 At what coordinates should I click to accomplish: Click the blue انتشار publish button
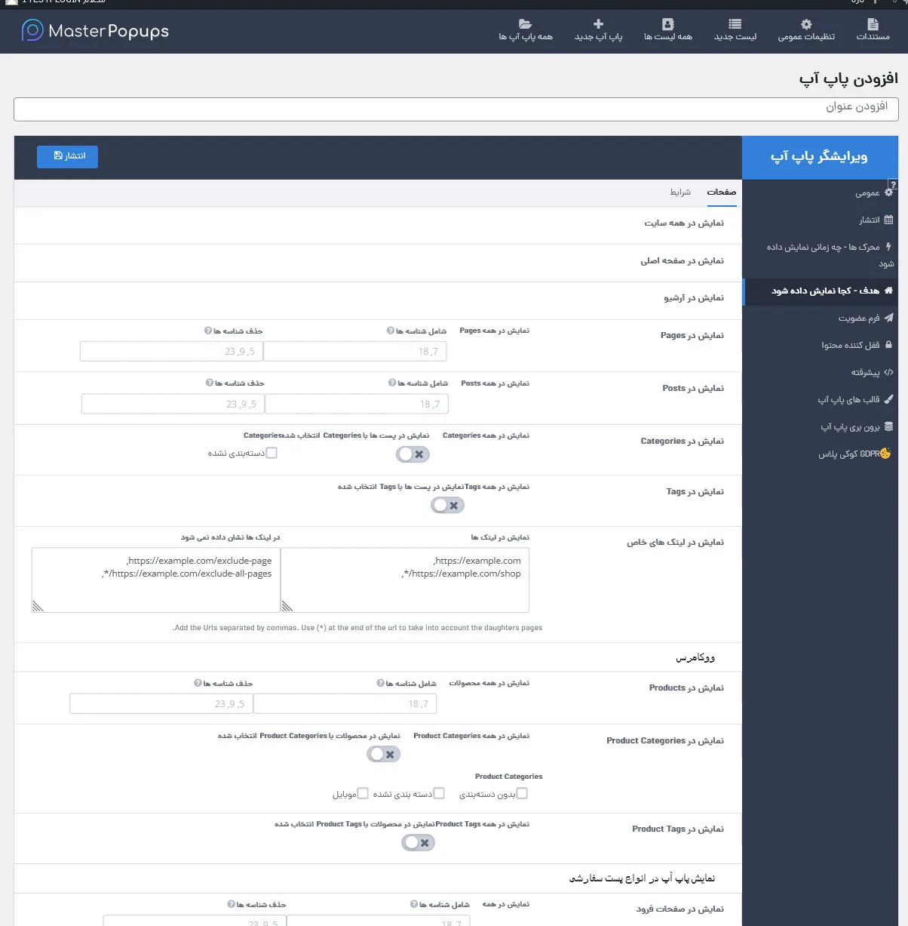coord(68,156)
